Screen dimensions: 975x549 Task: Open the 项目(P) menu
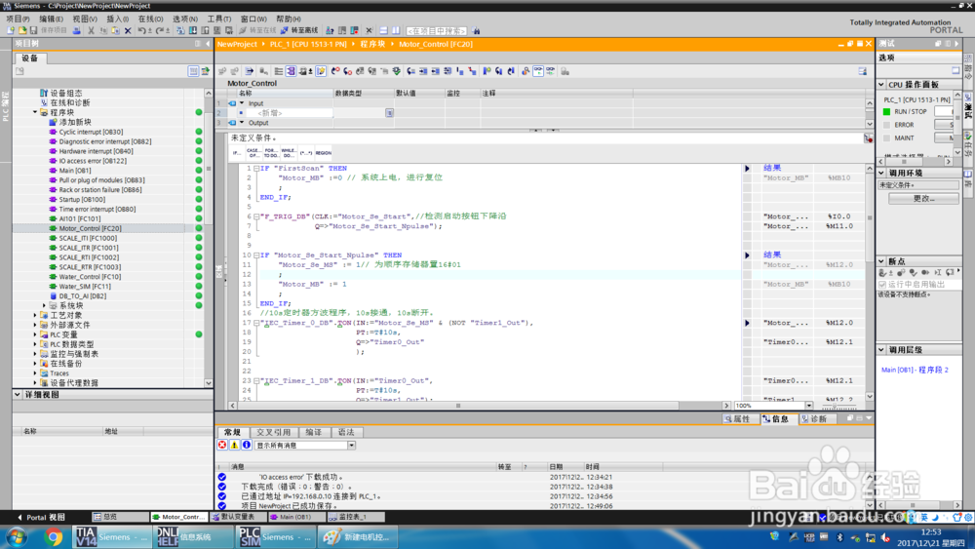coord(18,19)
